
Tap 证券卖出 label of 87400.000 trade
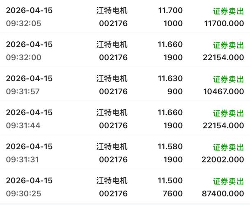pyautogui.click(x=228, y=181)
